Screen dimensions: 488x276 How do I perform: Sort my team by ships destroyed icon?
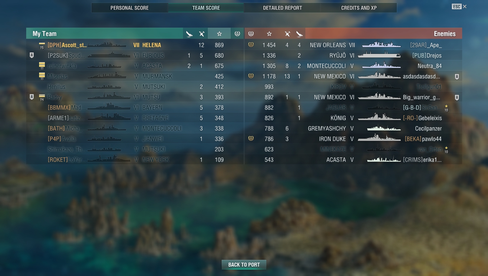(x=202, y=34)
